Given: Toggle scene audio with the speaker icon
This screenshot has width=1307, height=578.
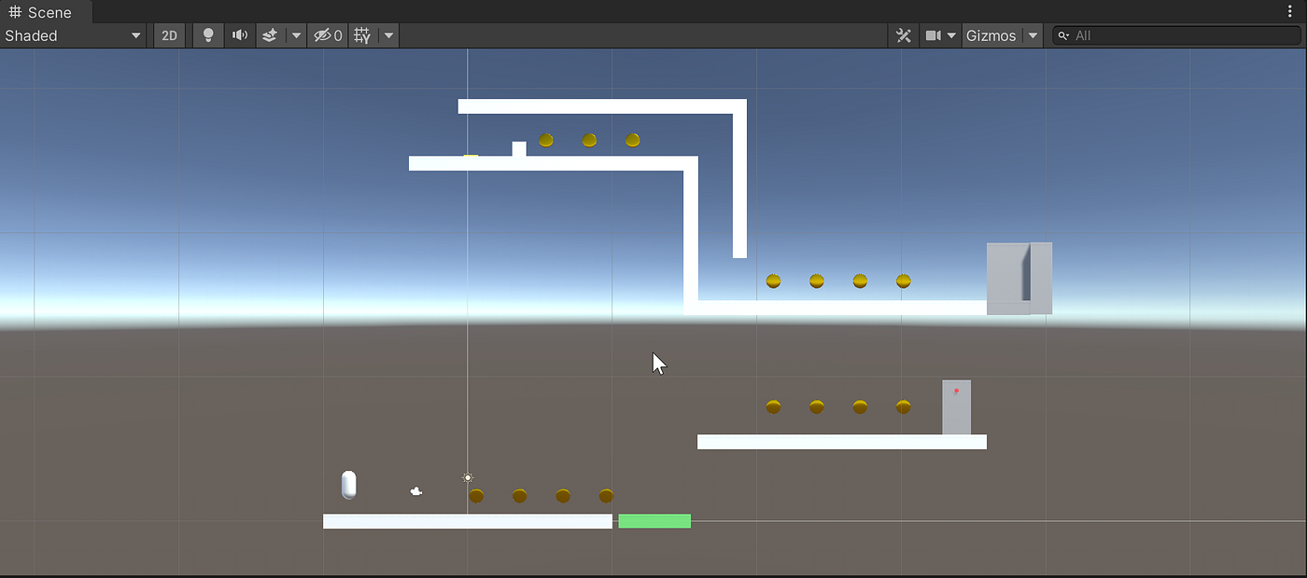Looking at the screenshot, I should [x=240, y=35].
